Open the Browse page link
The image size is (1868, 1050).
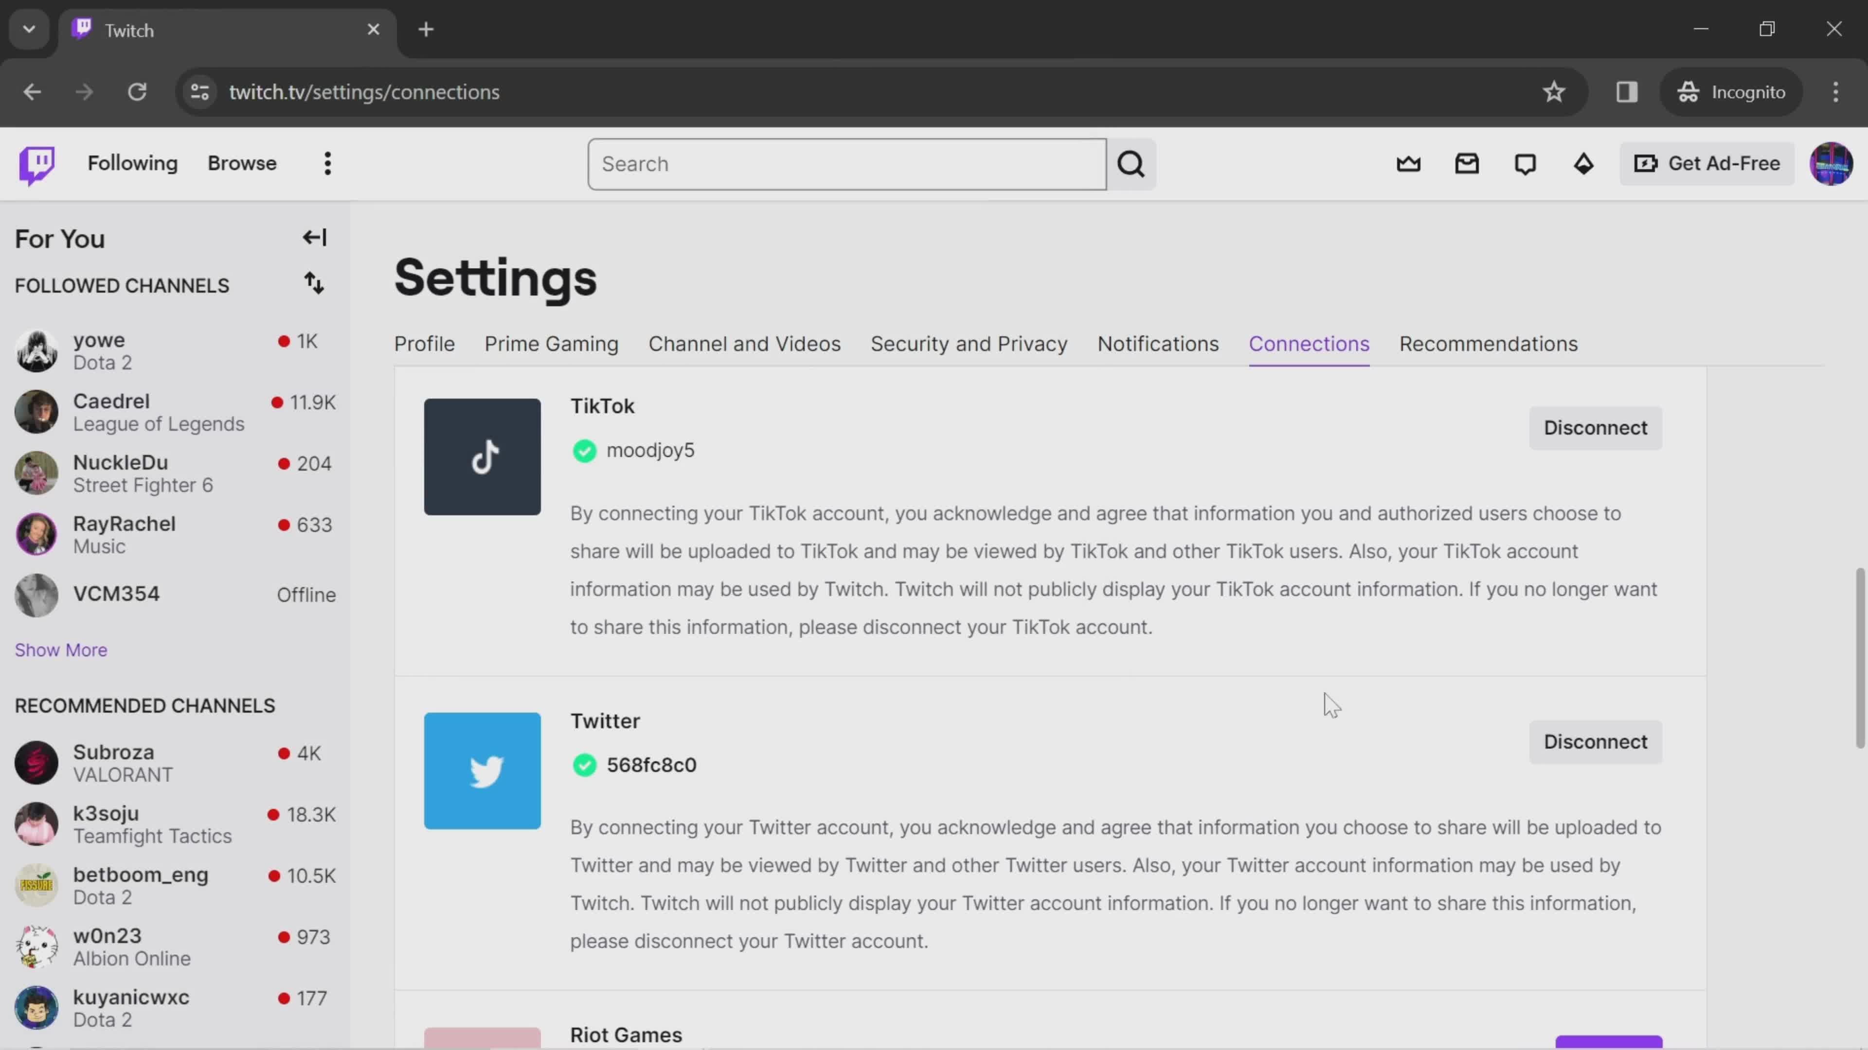coord(242,164)
